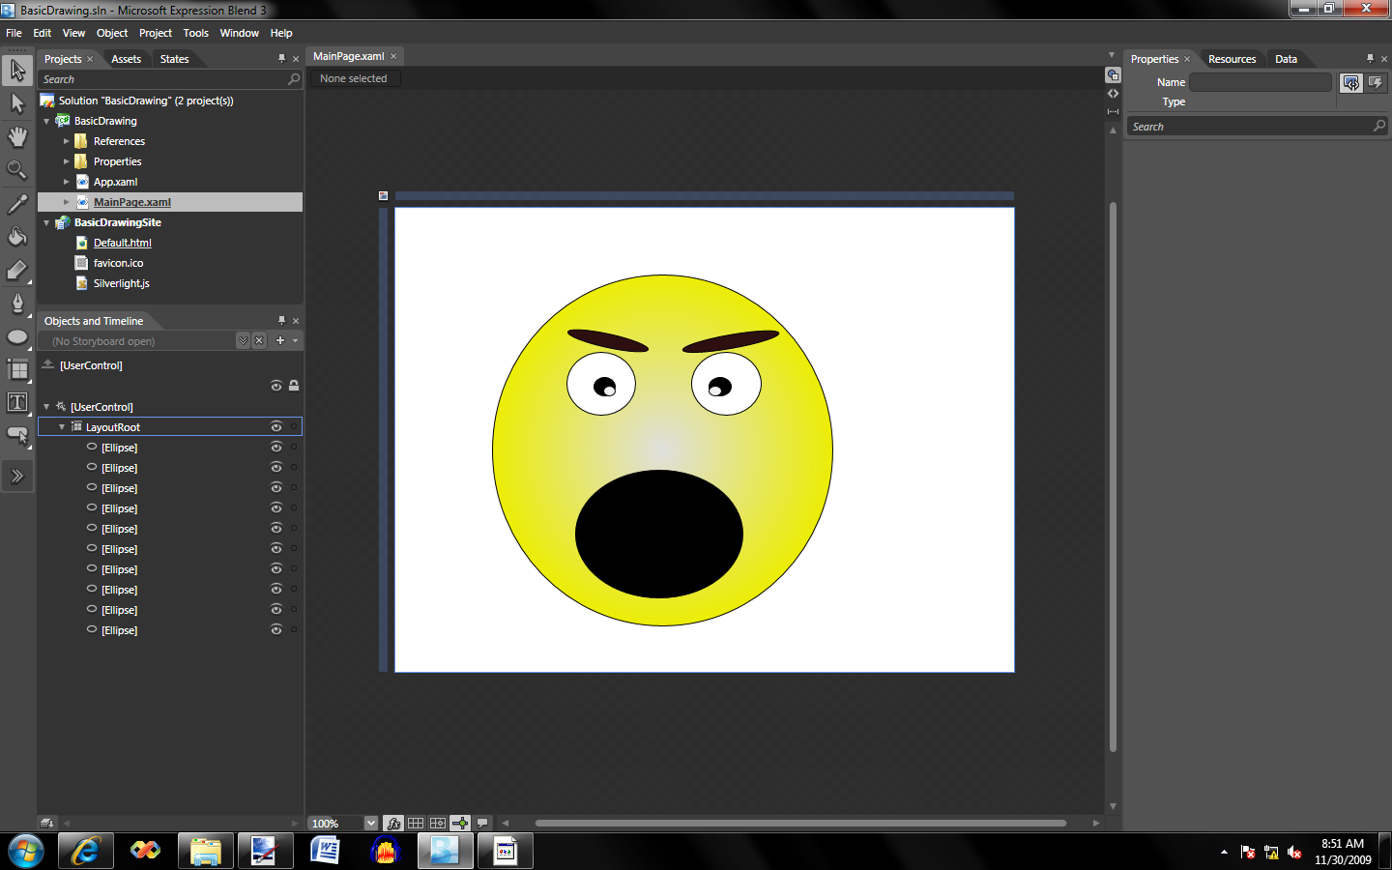The image size is (1392, 870).
Task: Select the Direct Selection tool
Action: click(17, 103)
